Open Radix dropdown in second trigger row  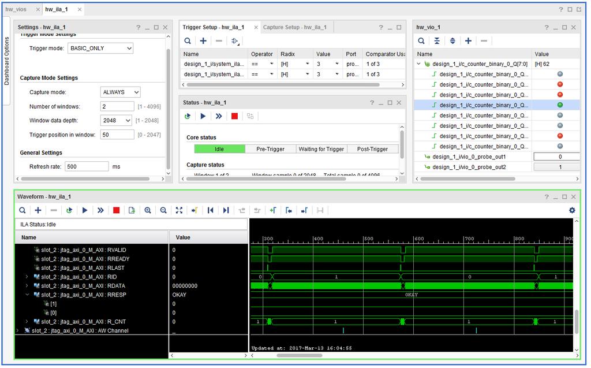coord(308,75)
